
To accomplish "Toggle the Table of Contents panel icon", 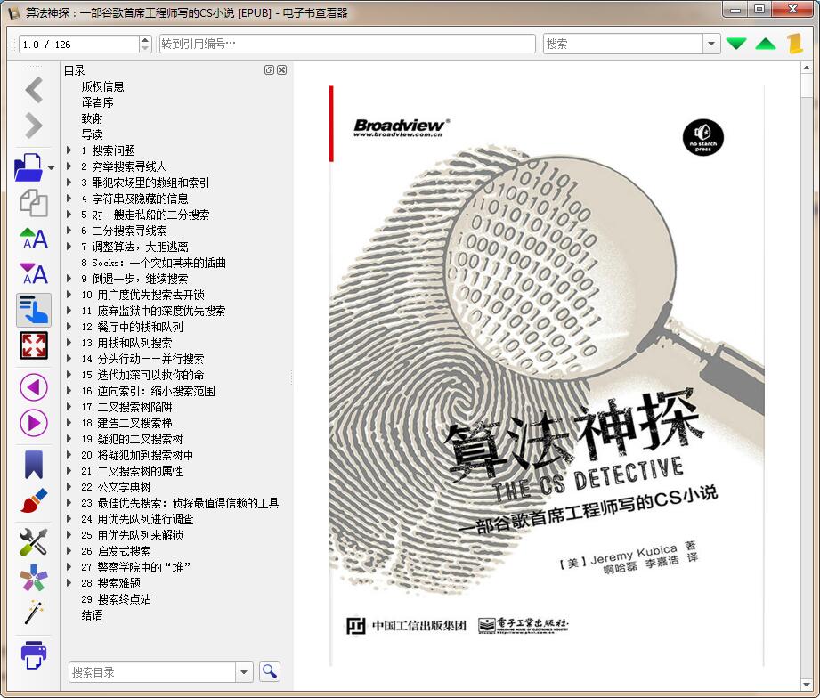I will coord(34,310).
